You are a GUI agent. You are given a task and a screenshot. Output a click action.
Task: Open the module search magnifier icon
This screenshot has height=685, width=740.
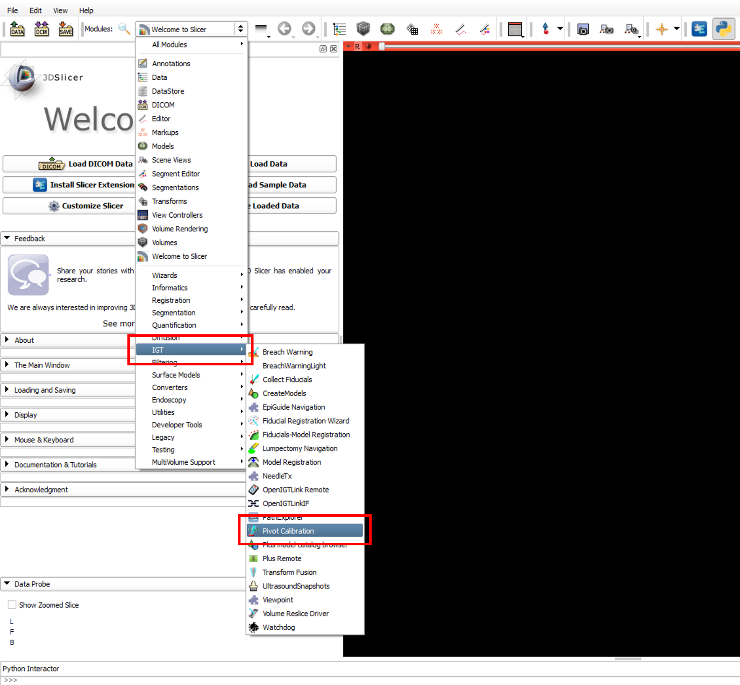[x=124, y=29]
